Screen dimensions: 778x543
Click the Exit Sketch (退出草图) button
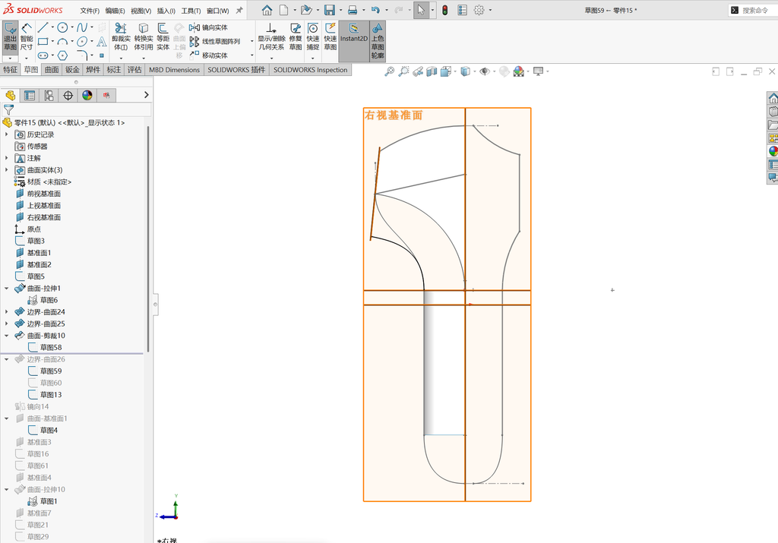point(10,38)
